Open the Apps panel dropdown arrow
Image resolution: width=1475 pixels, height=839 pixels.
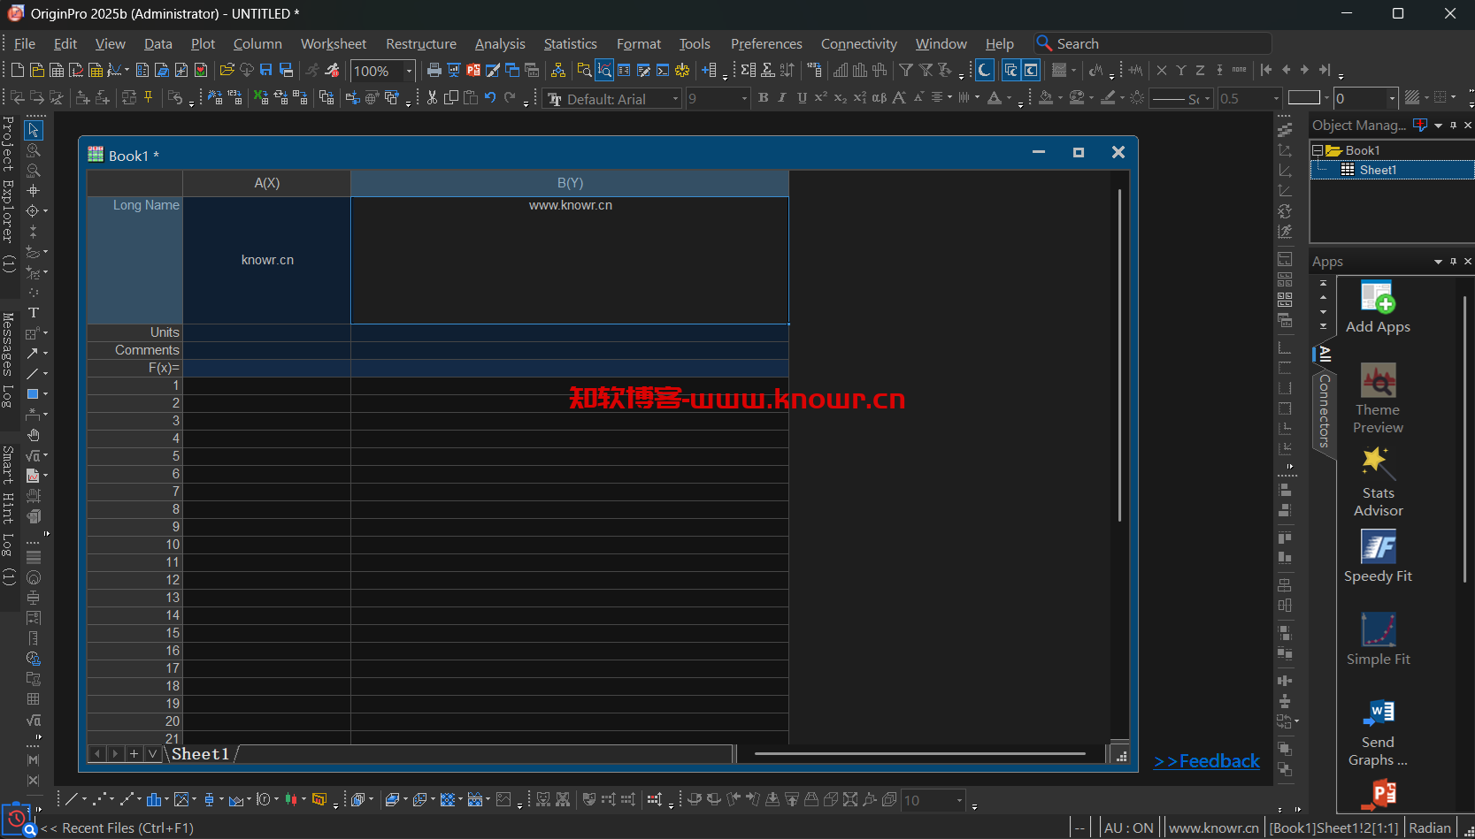coord(1438,262)
